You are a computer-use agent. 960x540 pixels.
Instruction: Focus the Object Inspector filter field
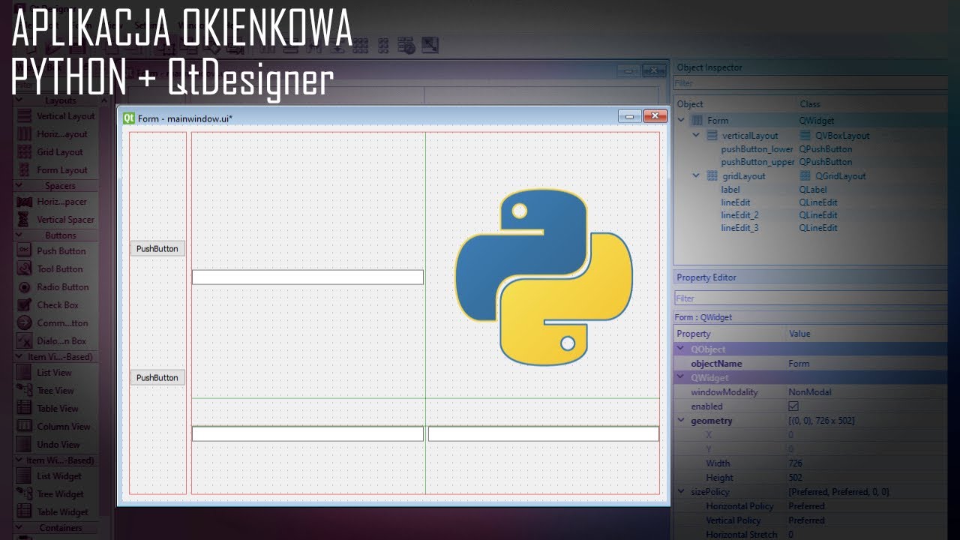[x=811, y=83]
